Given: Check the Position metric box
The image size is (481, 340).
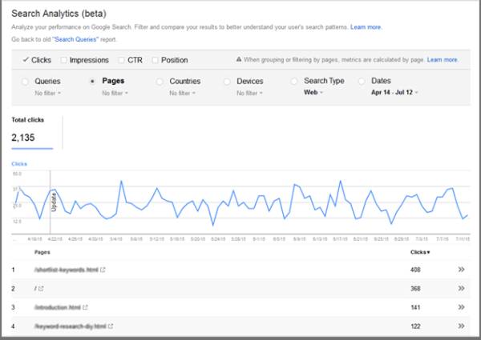Looking at the screenshot, I should (155, 60).
